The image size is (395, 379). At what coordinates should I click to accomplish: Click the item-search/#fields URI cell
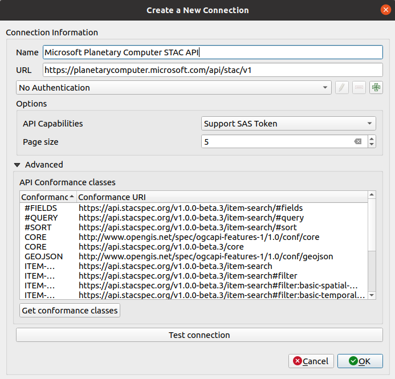pyautogui.click(x=191, y=208)
